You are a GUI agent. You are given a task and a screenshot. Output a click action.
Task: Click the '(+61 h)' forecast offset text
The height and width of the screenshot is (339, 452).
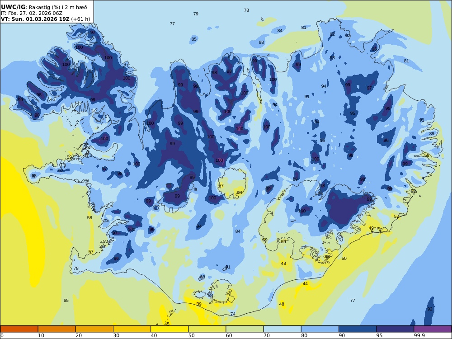pyautogui.click(x=80, y=19)
